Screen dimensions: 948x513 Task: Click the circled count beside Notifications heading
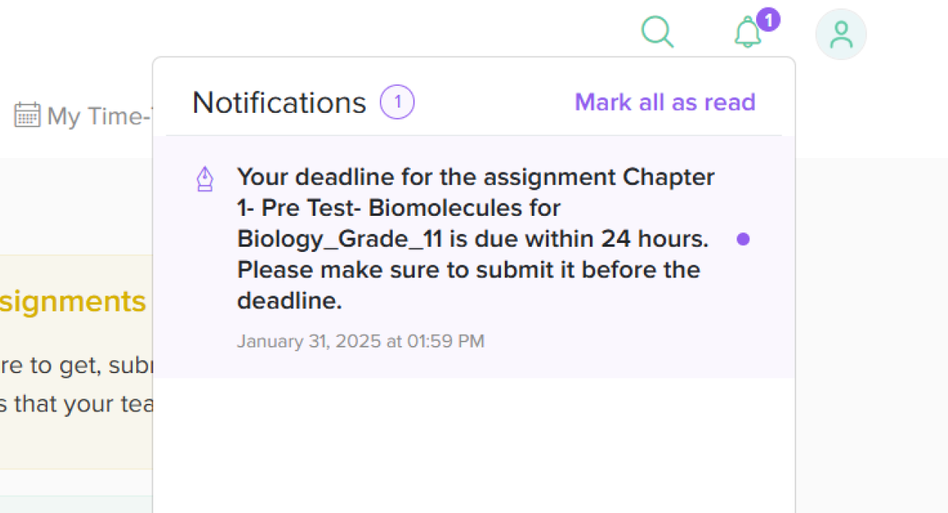pyautogui.click(x=397, y=102)
